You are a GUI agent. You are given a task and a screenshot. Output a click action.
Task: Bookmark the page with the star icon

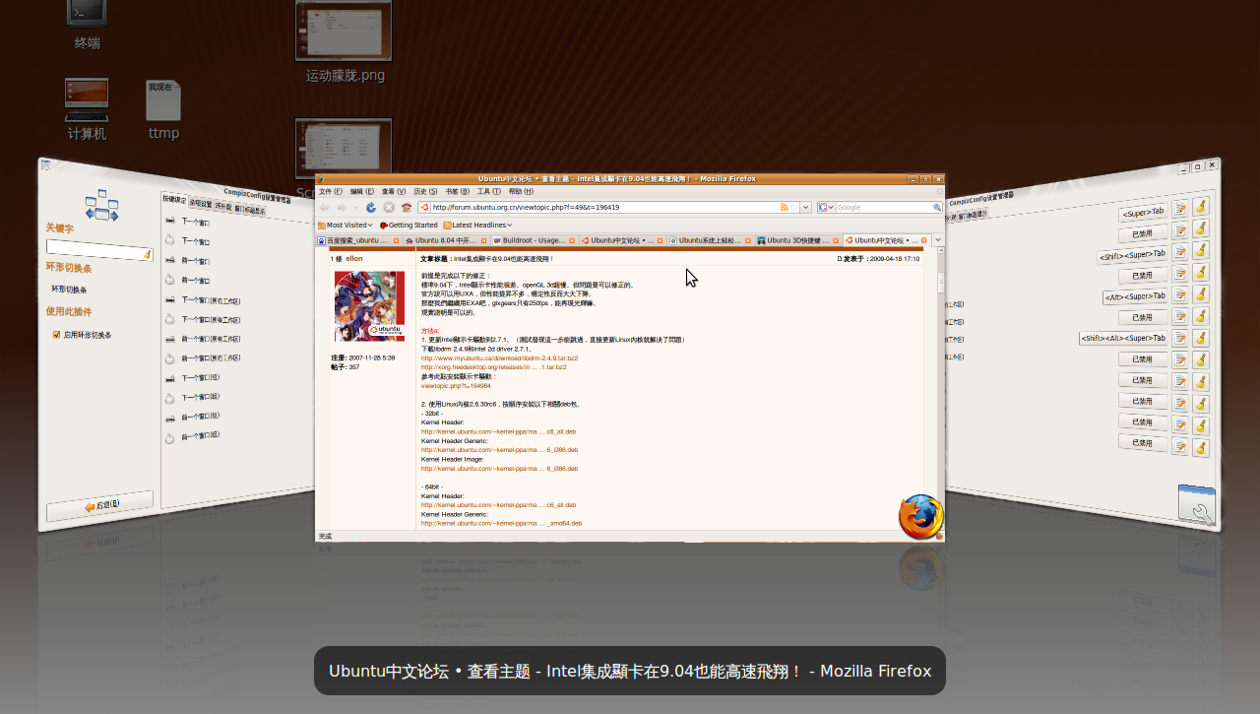(793, 208)
